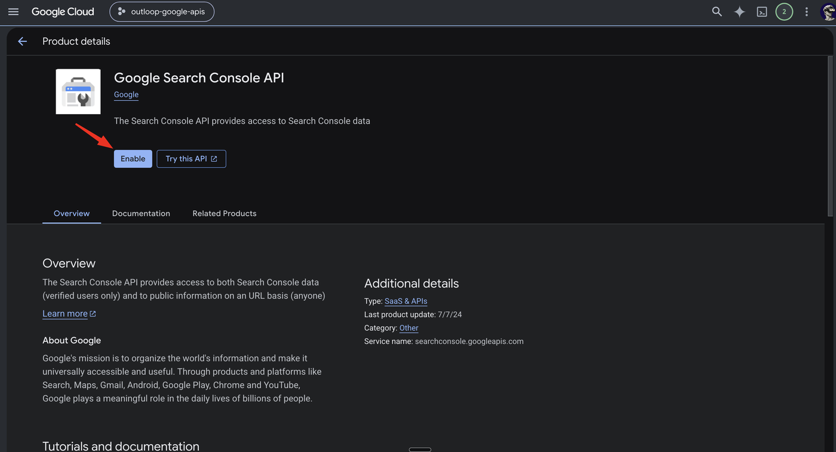836x452 pixels.
Task: Switch to the Overview tab
Action: coord(72,213)
